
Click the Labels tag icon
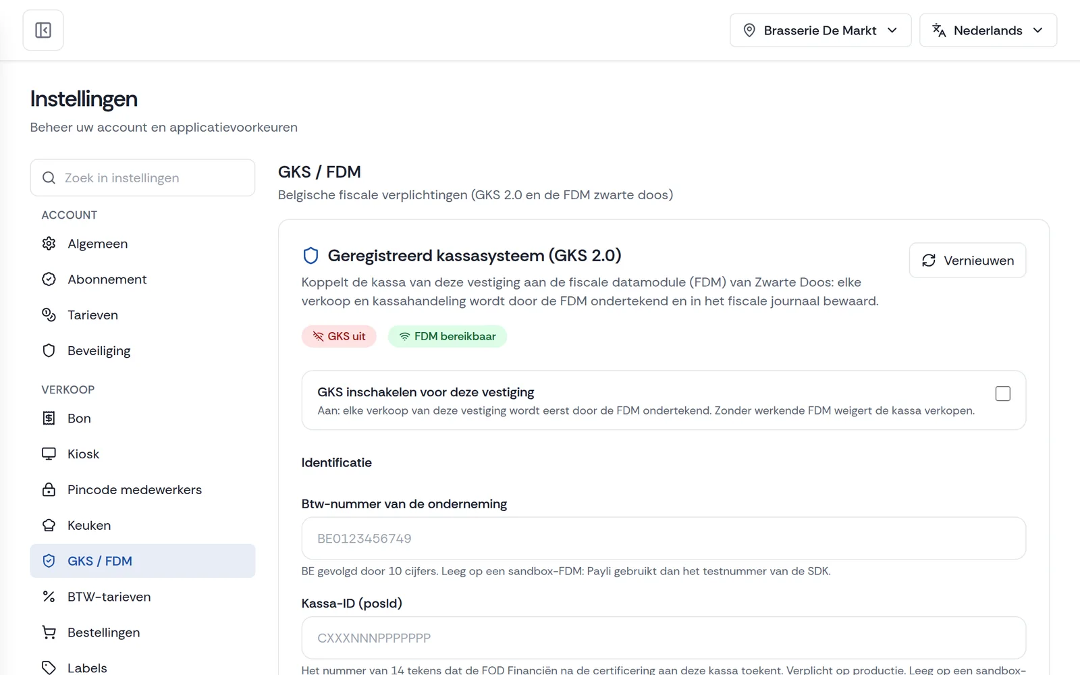coord(49,668)
